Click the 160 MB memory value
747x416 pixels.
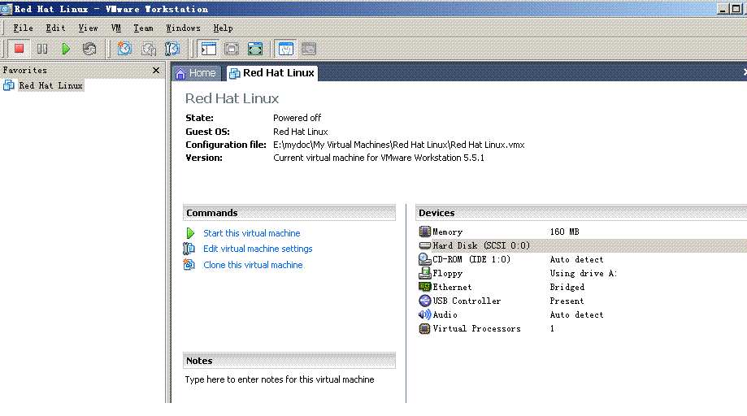[565, 232]
